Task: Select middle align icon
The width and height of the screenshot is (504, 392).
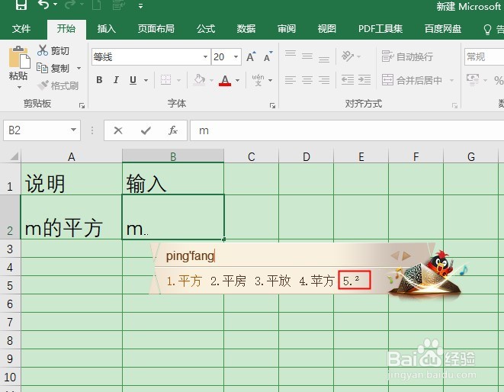Action: tap(307, 56)
